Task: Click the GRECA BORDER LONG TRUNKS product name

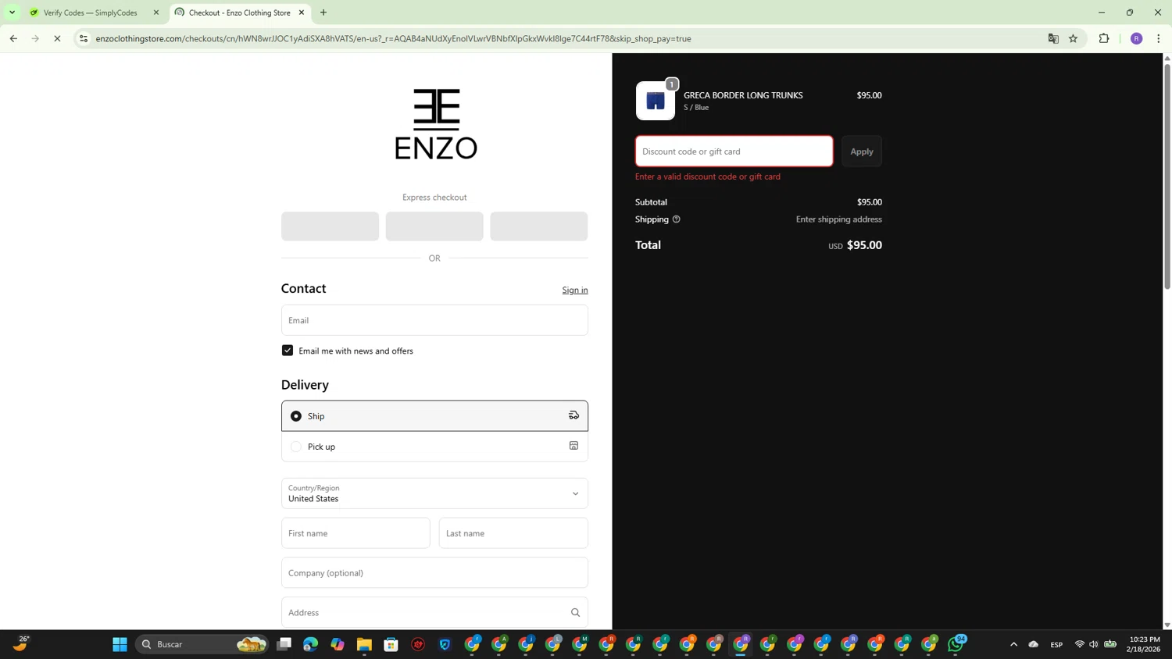Action: coord(743,95)
